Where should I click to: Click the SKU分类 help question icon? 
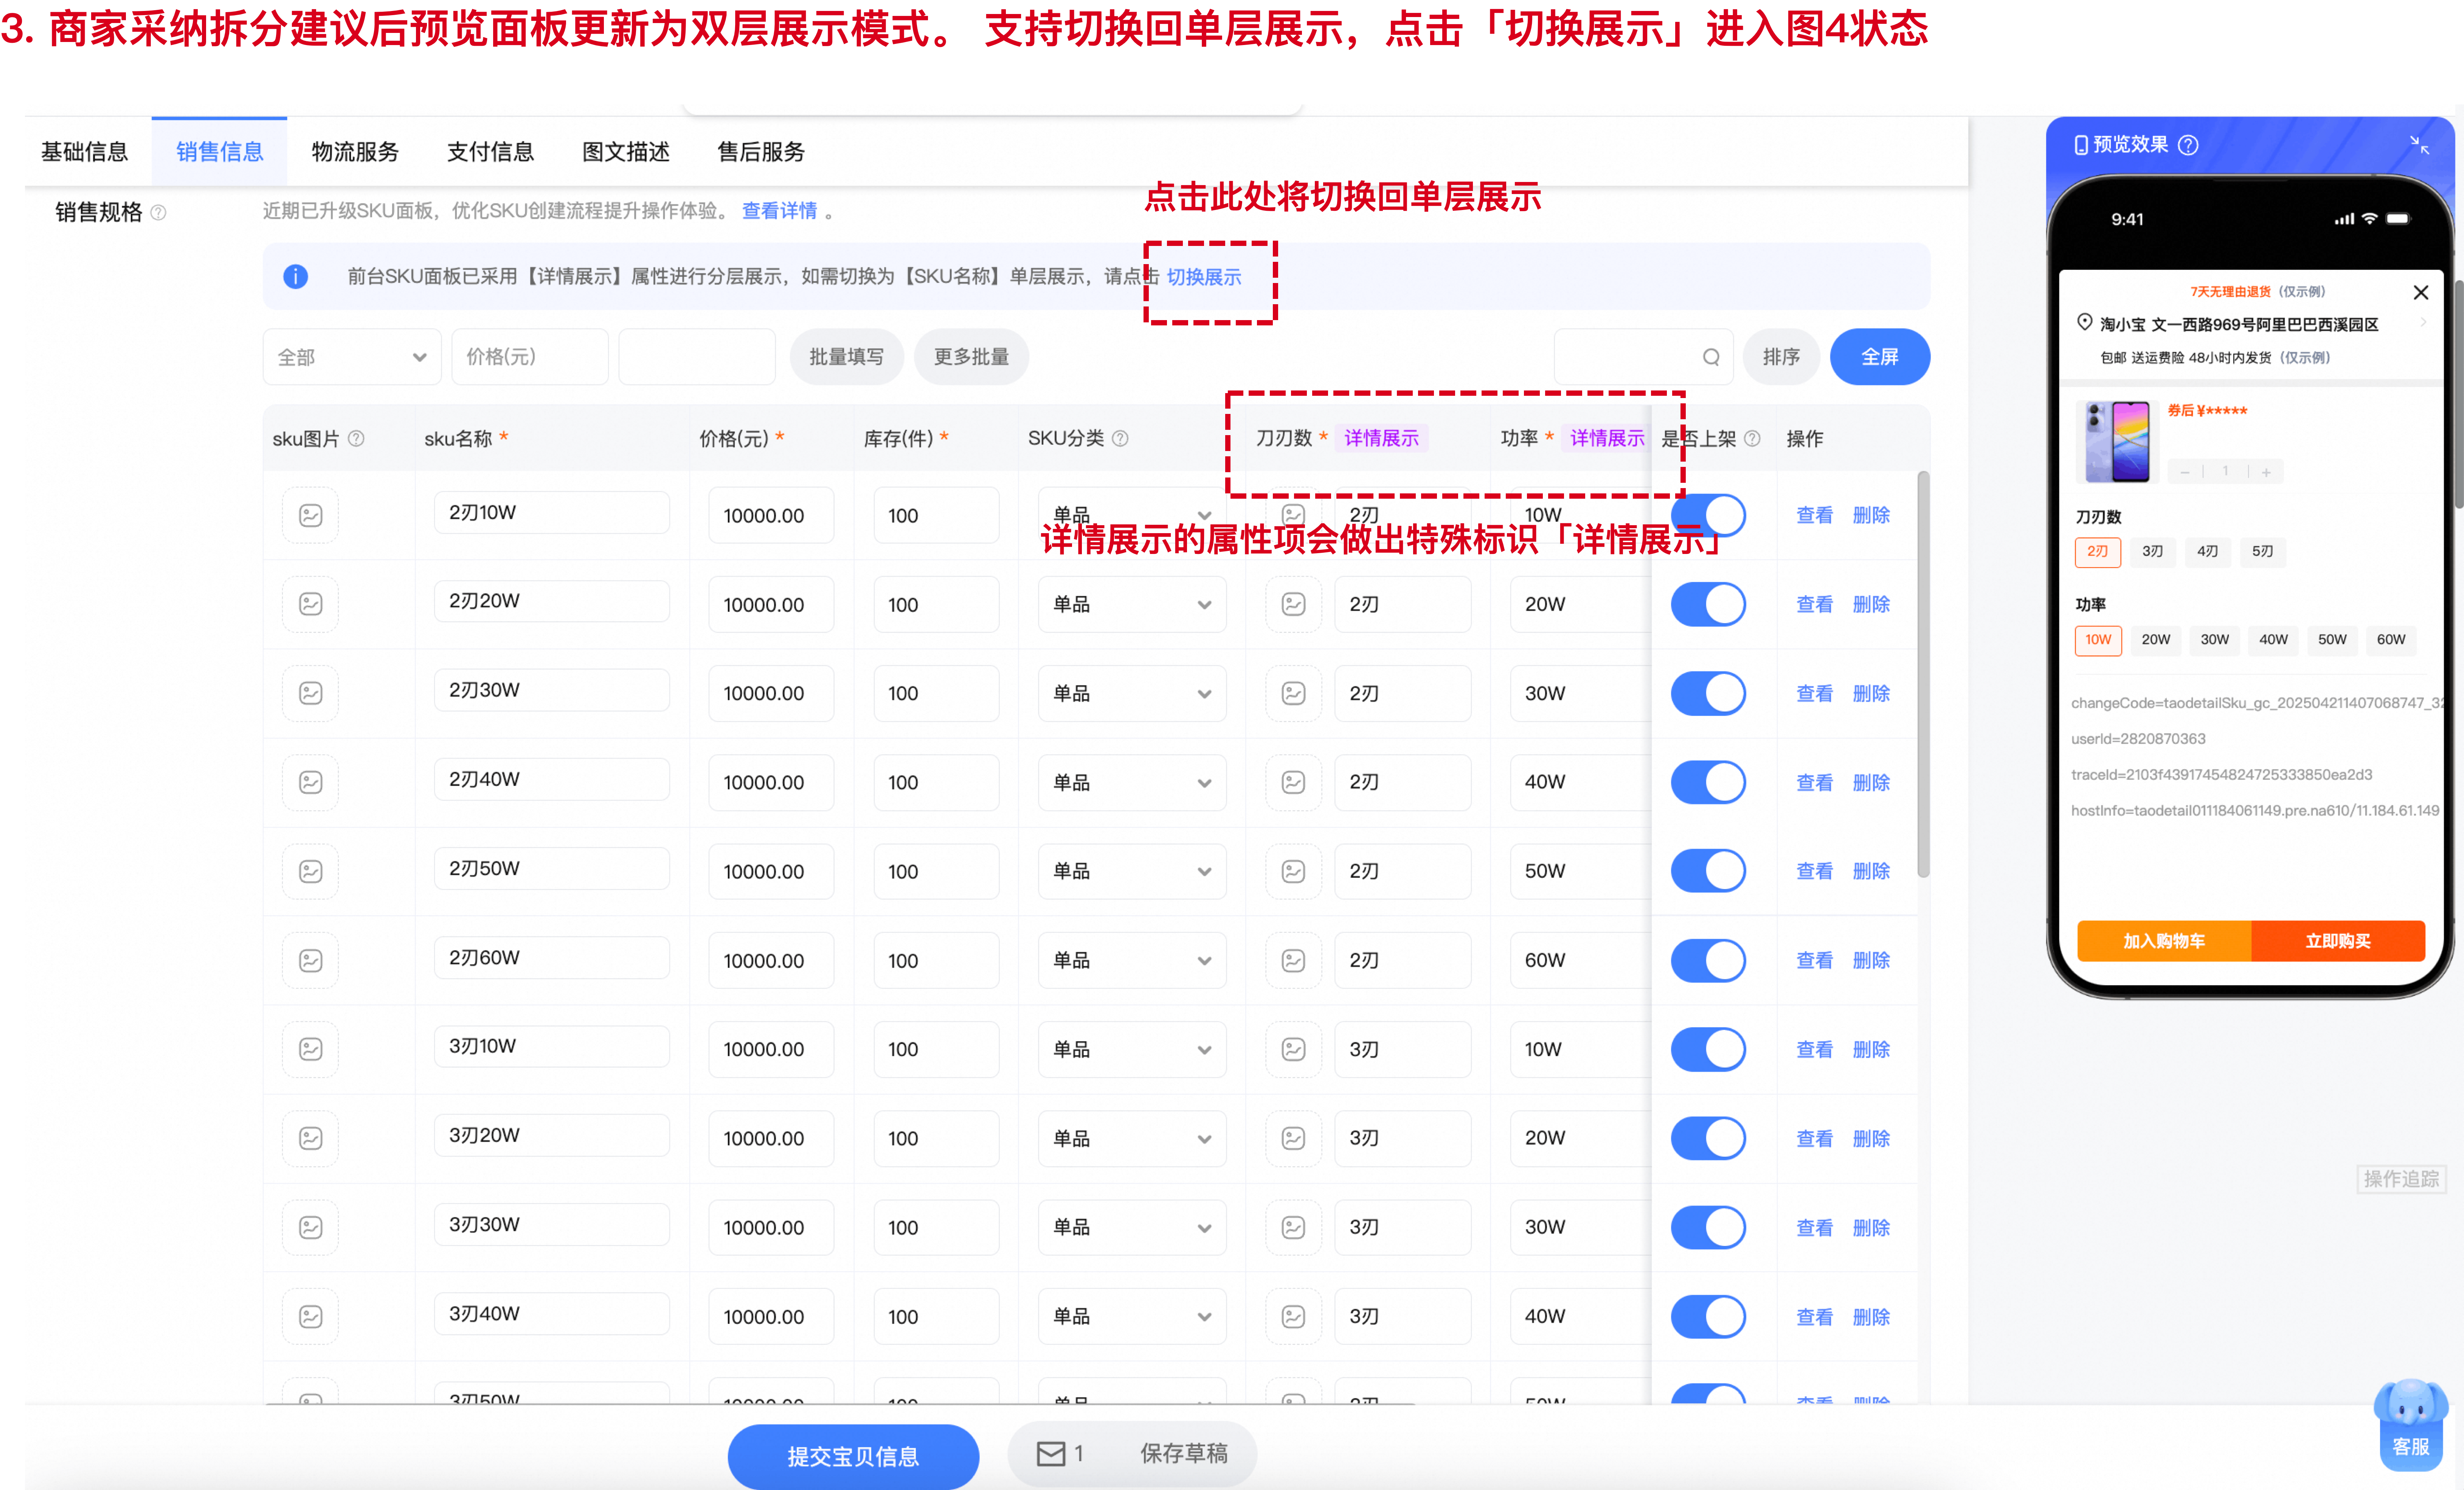click(x=1120, y=438)
